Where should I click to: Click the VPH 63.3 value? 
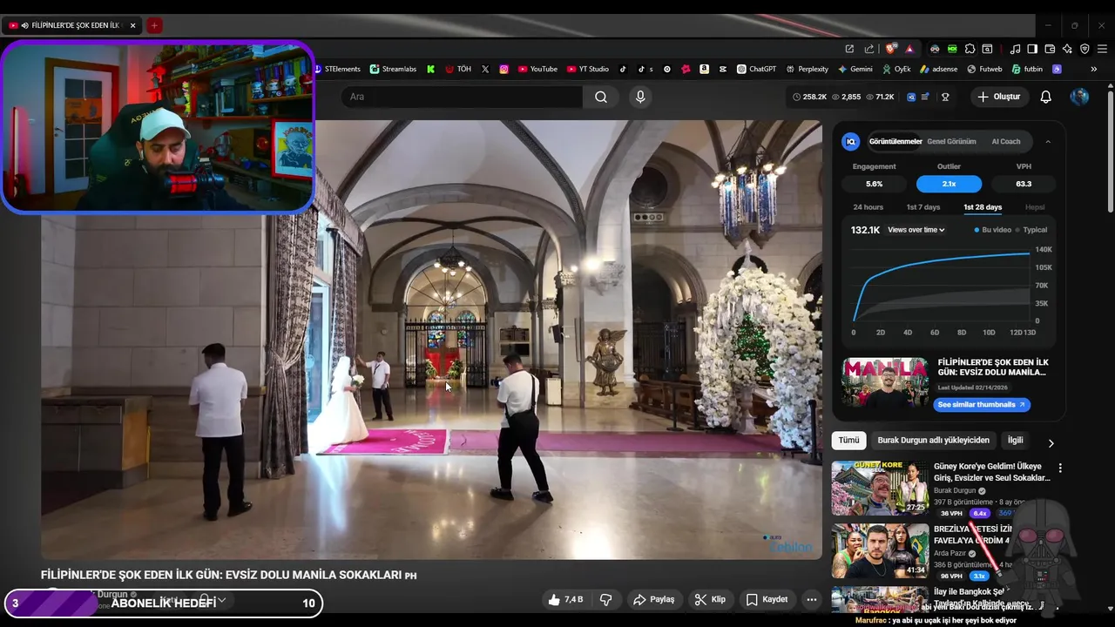(1024, 184)
